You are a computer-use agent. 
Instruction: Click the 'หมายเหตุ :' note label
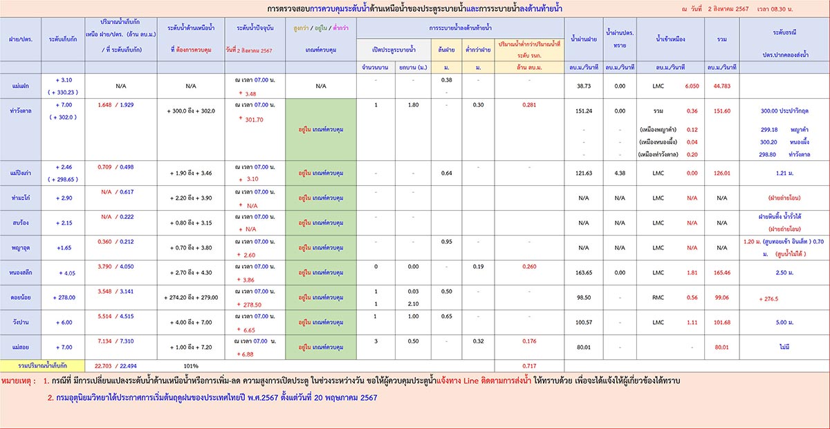point(19,381)
